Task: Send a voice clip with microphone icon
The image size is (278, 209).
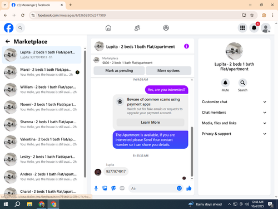Action: click(96, 188)
